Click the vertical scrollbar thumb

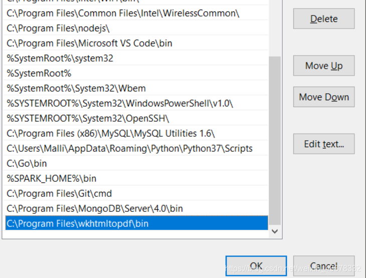tap(275, 141)
